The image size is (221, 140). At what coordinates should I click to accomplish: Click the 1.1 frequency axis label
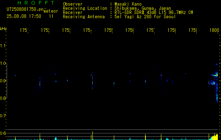point(3,45)
